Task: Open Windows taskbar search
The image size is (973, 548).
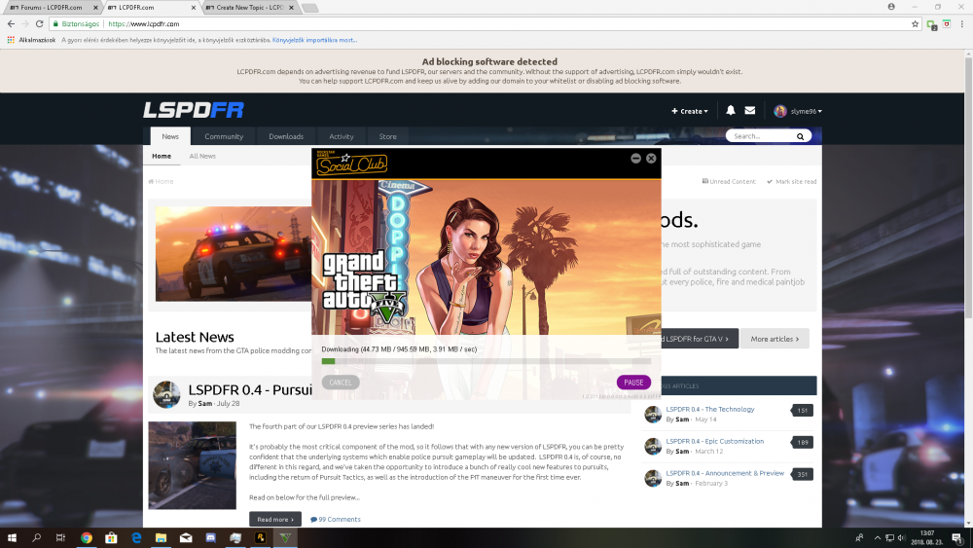Action: point(36,537)
